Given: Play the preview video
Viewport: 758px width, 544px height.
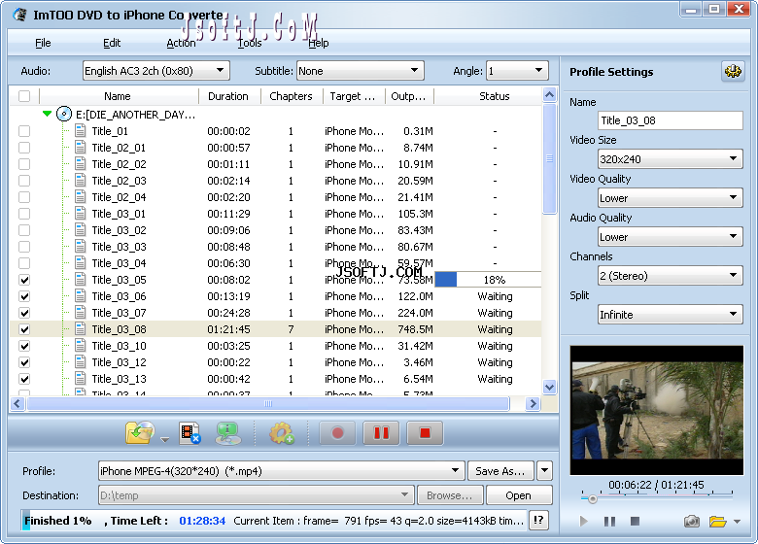Looking at the screenshot, I should pos(583,522).
